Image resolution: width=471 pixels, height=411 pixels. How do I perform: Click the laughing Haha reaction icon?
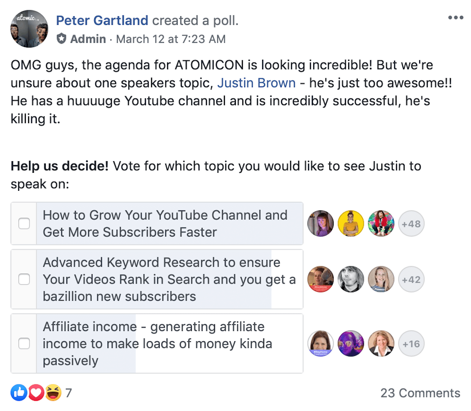click(53, 393)
